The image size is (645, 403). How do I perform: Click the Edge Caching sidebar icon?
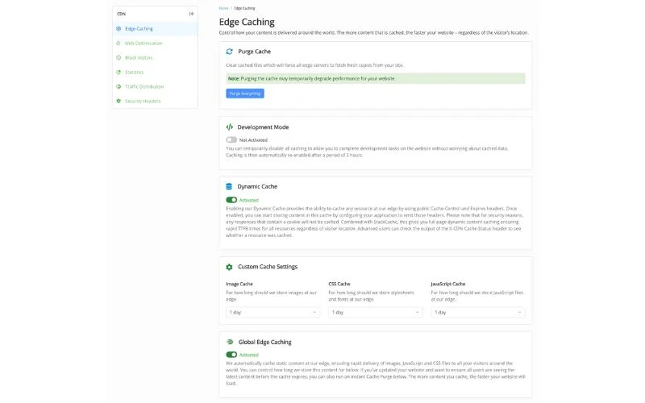coord(119,29)
